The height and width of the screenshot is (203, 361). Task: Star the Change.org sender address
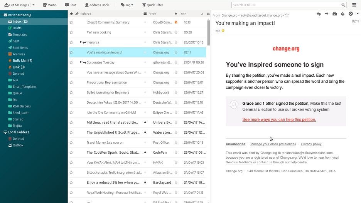[x=287, y=15]
